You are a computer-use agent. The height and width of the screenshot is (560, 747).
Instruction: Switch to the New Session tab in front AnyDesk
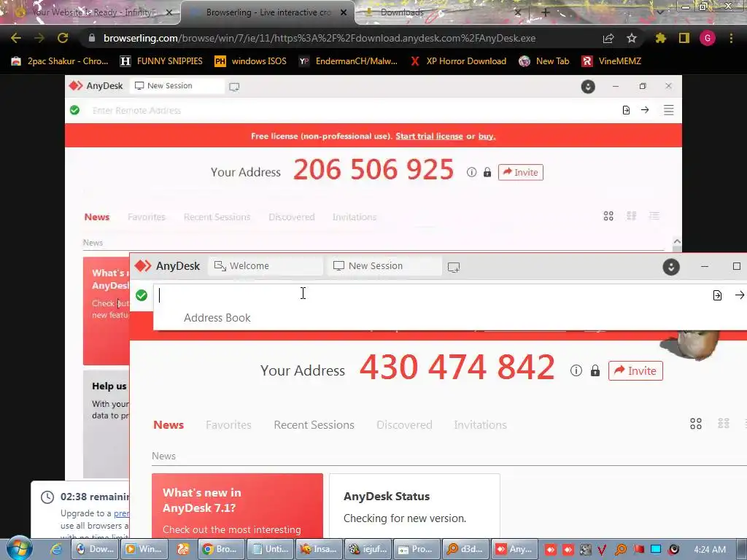[x=384, y=265]
